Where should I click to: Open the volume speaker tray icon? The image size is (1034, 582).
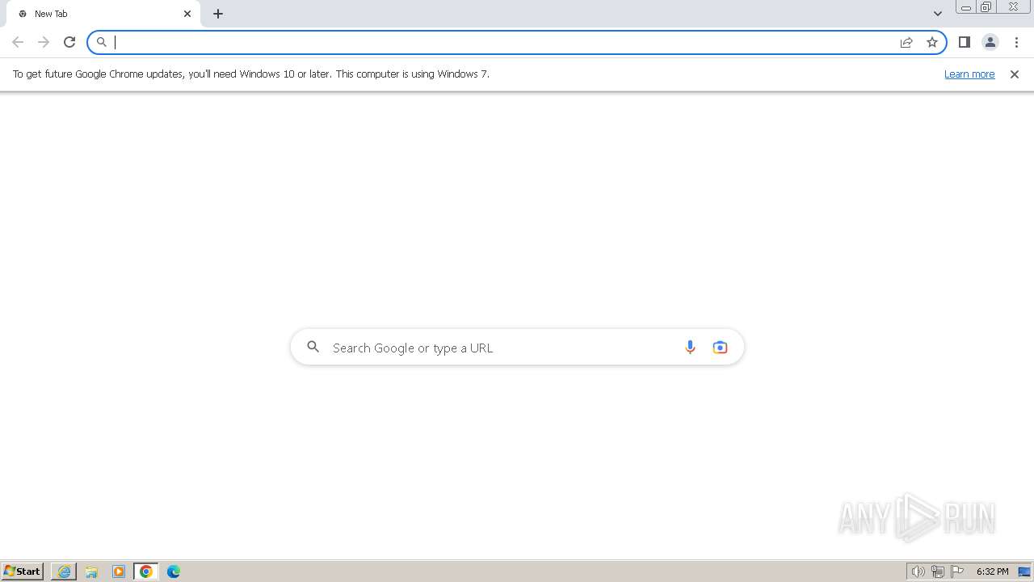pos(918,571)
